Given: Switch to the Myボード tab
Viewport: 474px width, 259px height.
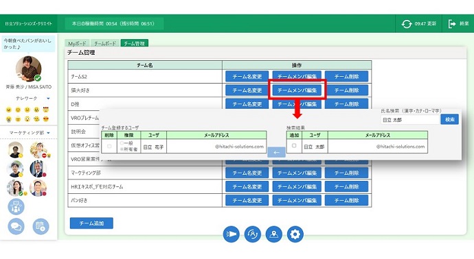Looking at the screenshot, I should coord(77,43).
